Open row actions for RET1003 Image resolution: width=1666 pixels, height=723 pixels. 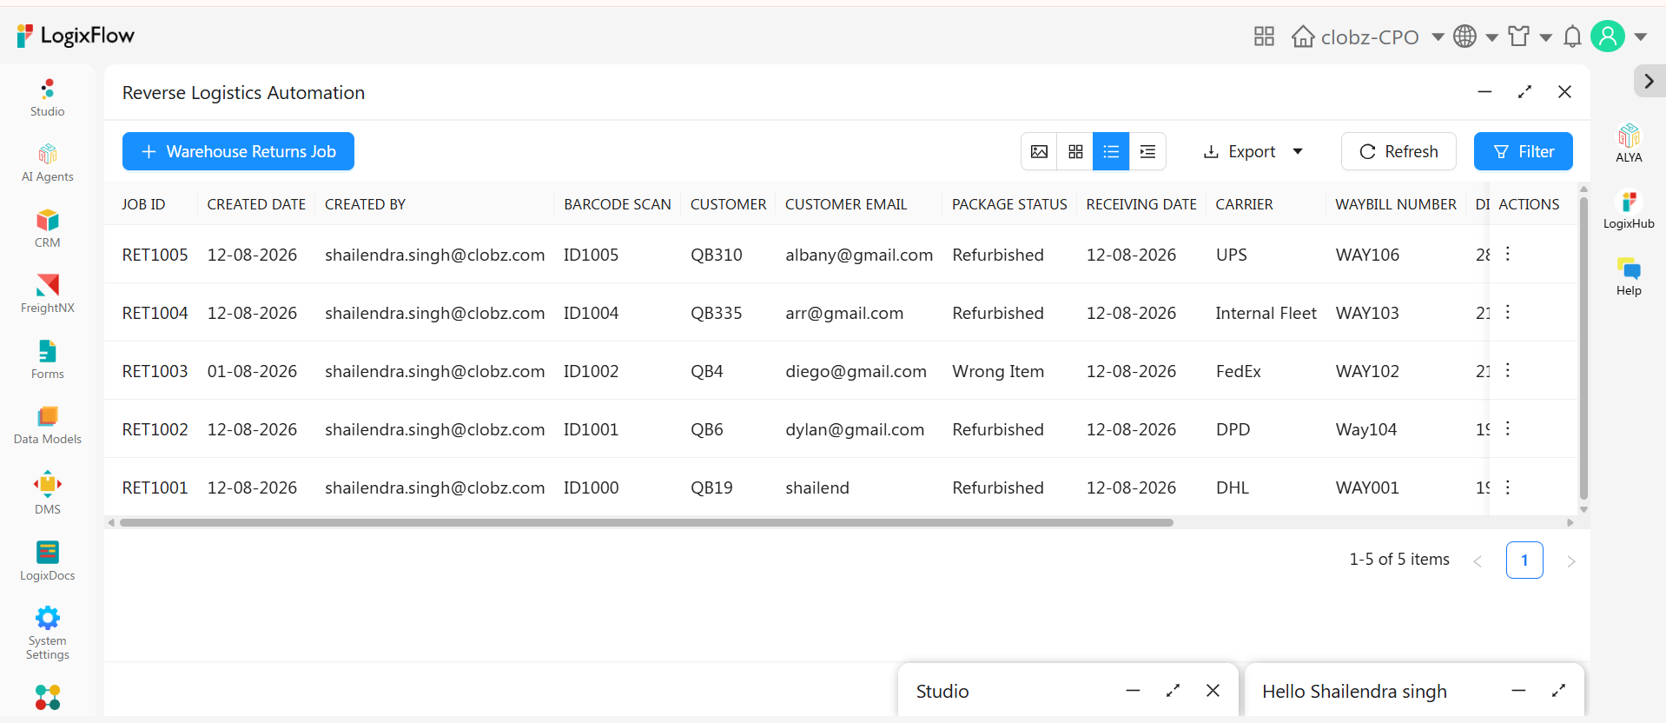pyautogui.click(x=1508, y=370)
